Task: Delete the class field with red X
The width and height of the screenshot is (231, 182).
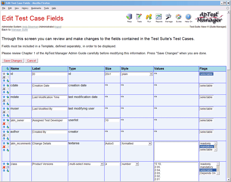Action: pos(4,167)
